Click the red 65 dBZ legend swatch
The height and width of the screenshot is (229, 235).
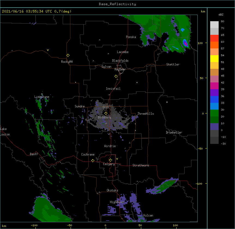(x=214, y=38)
